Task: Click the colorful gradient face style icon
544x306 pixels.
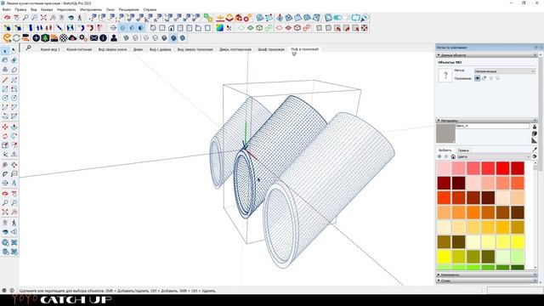Action: [219, 28]
